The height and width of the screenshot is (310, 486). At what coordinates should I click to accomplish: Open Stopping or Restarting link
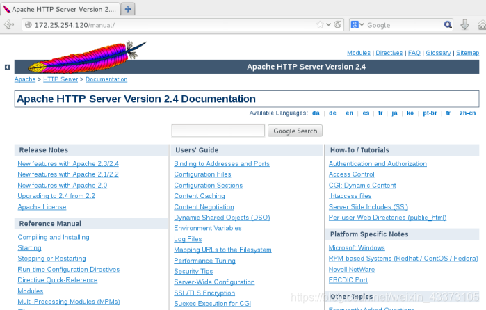click(51, 259)
